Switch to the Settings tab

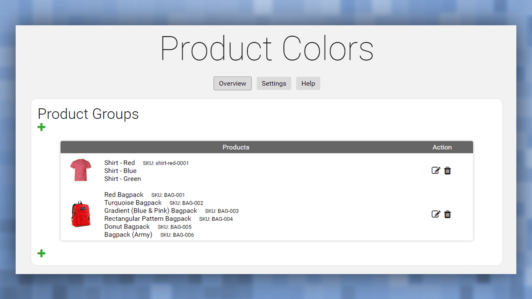pos(274,83)
